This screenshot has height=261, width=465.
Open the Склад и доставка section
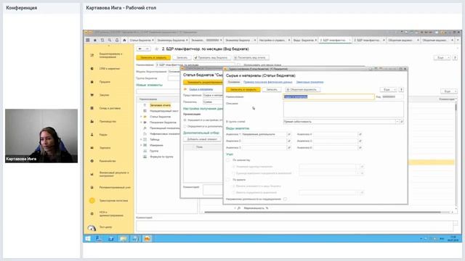pyautogui.click(x=110, y=108)
